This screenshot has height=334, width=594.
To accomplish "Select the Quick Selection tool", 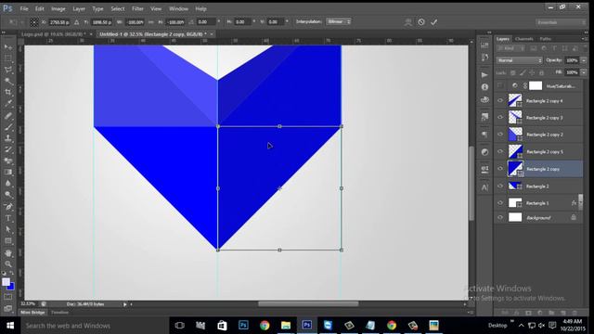I will pos(8,81).
